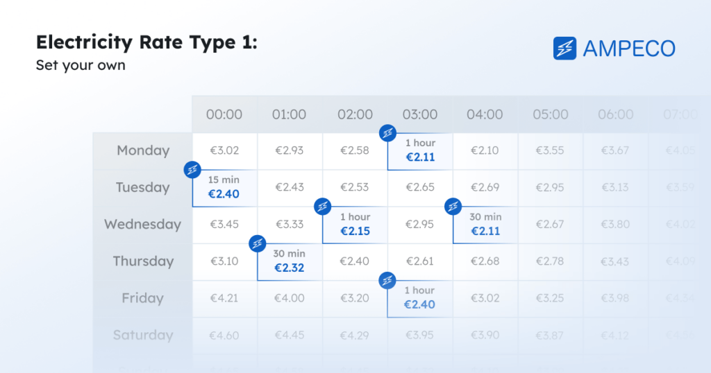The width and height of the screenshot is (711, 373).
Task: Select the Tuesday 15 min €2.40 cell
Action: 225,189
